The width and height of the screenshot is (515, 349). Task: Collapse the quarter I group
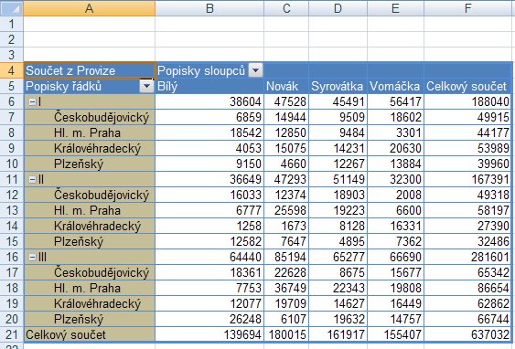coord(32,101)
